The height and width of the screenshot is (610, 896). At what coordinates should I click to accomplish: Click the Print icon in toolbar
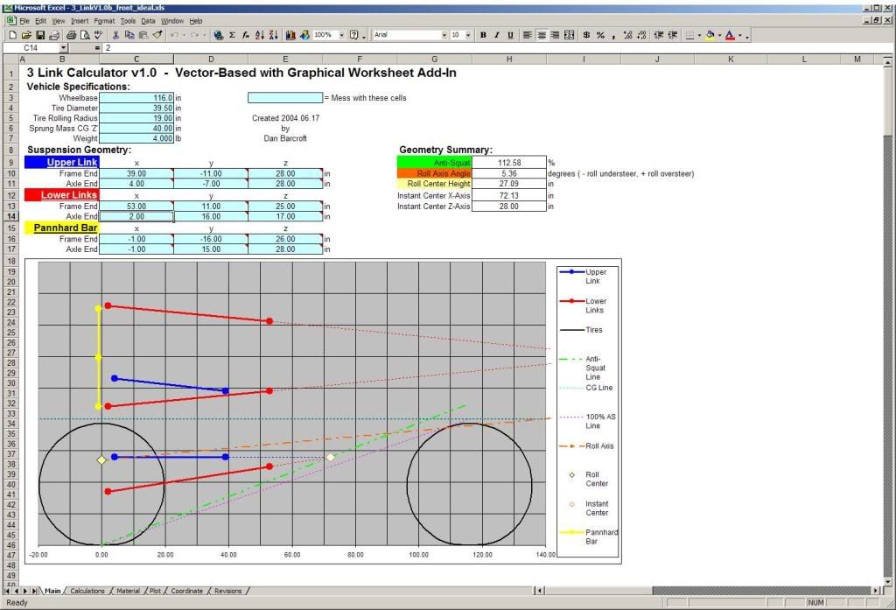pyautogui.click(x=71, y=35)
